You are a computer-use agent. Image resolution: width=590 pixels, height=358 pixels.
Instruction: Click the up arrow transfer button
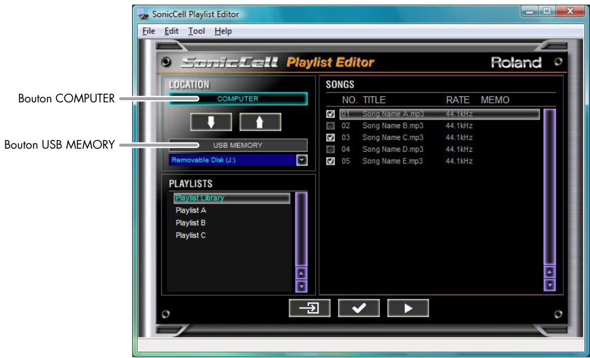click(x=260, y=122)
